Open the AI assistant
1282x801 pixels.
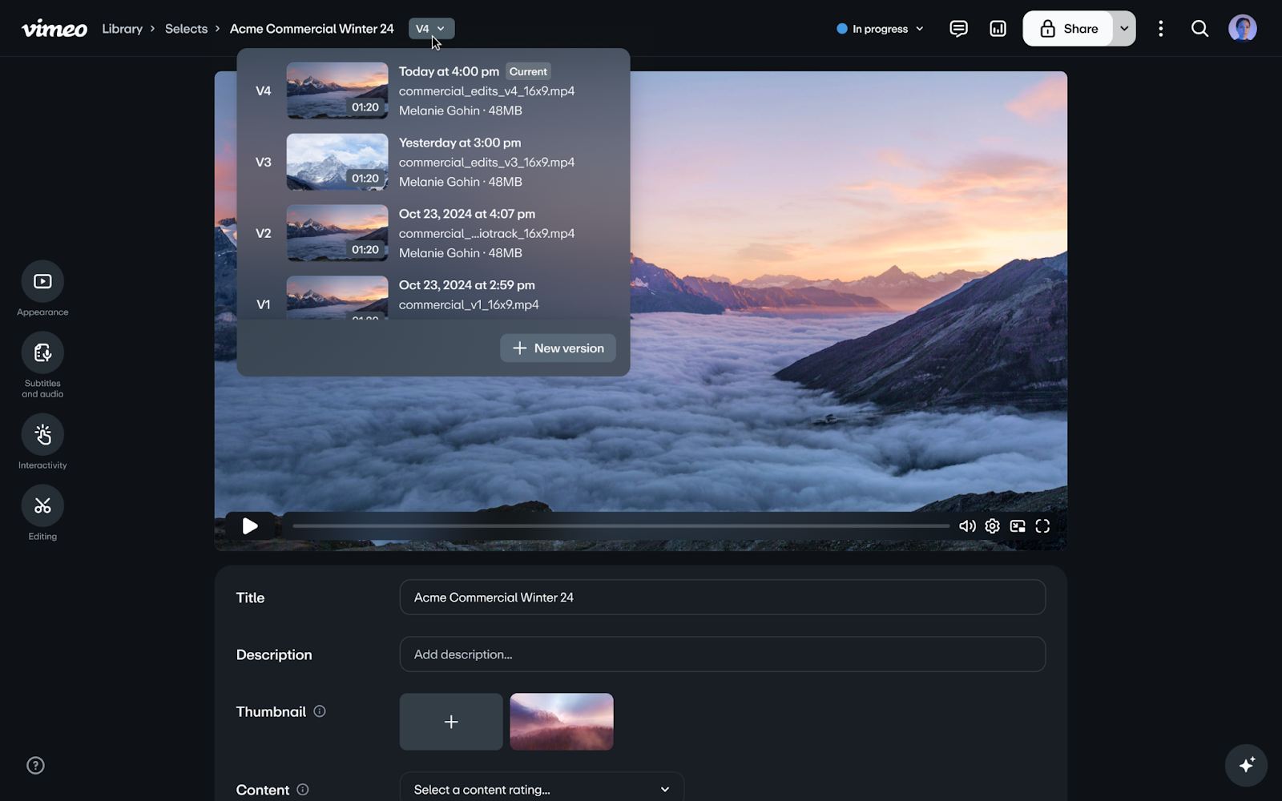[x=1244, y=765]
